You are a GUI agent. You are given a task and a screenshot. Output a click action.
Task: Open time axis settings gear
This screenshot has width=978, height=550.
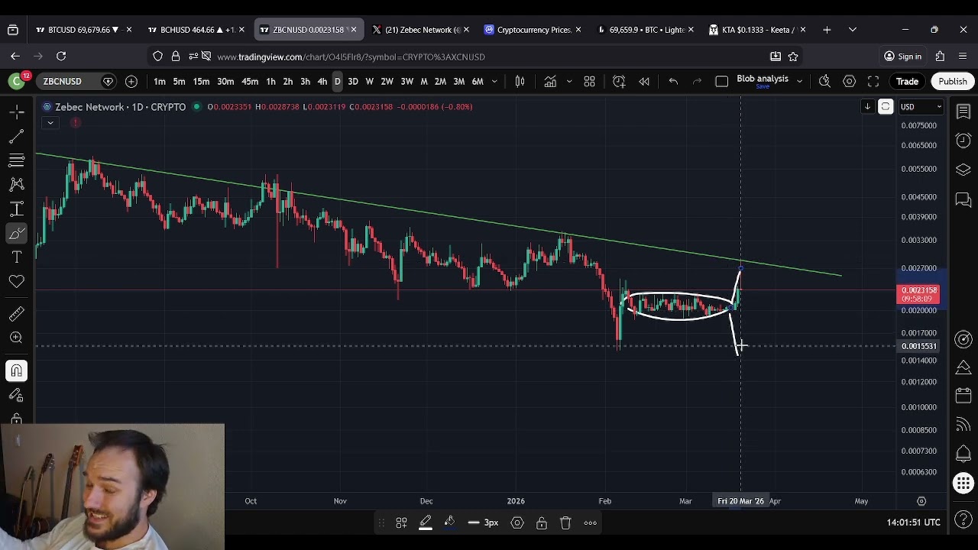pos(921,501)
